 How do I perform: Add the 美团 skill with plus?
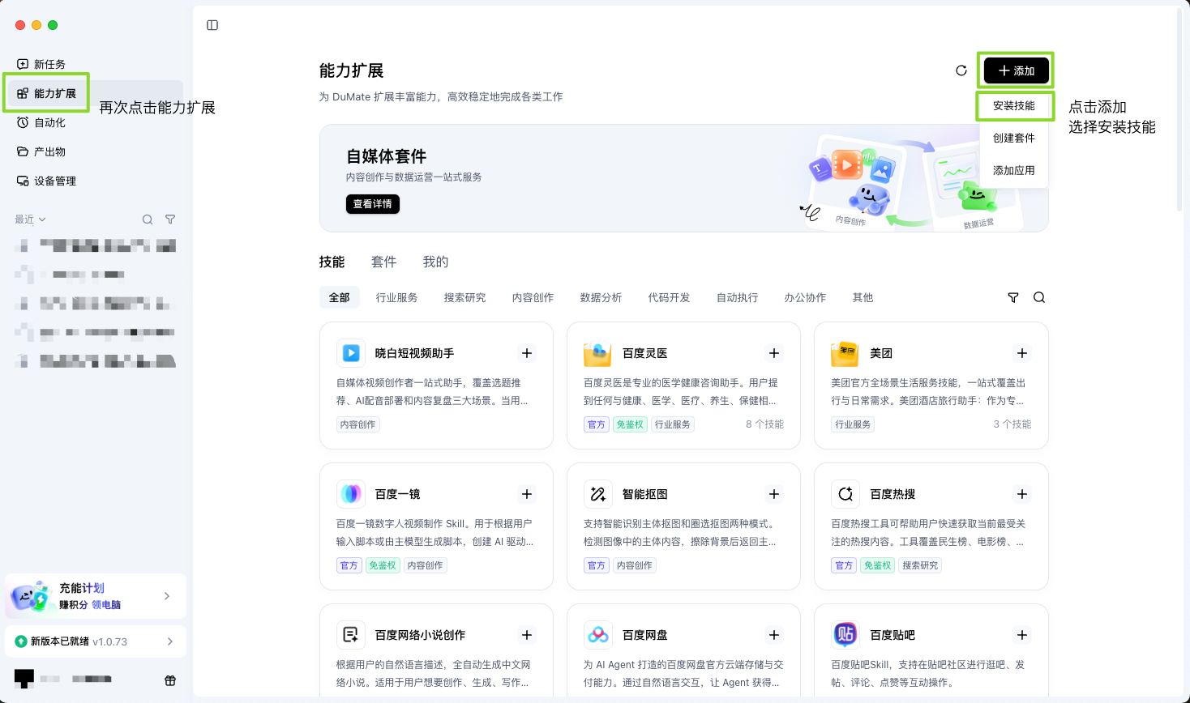pos(1022,353)
